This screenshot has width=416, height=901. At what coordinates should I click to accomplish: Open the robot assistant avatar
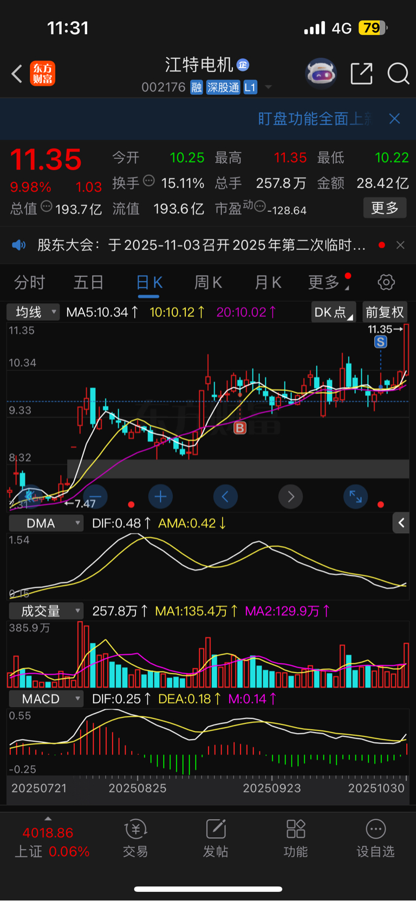click(x=321, y=73)
